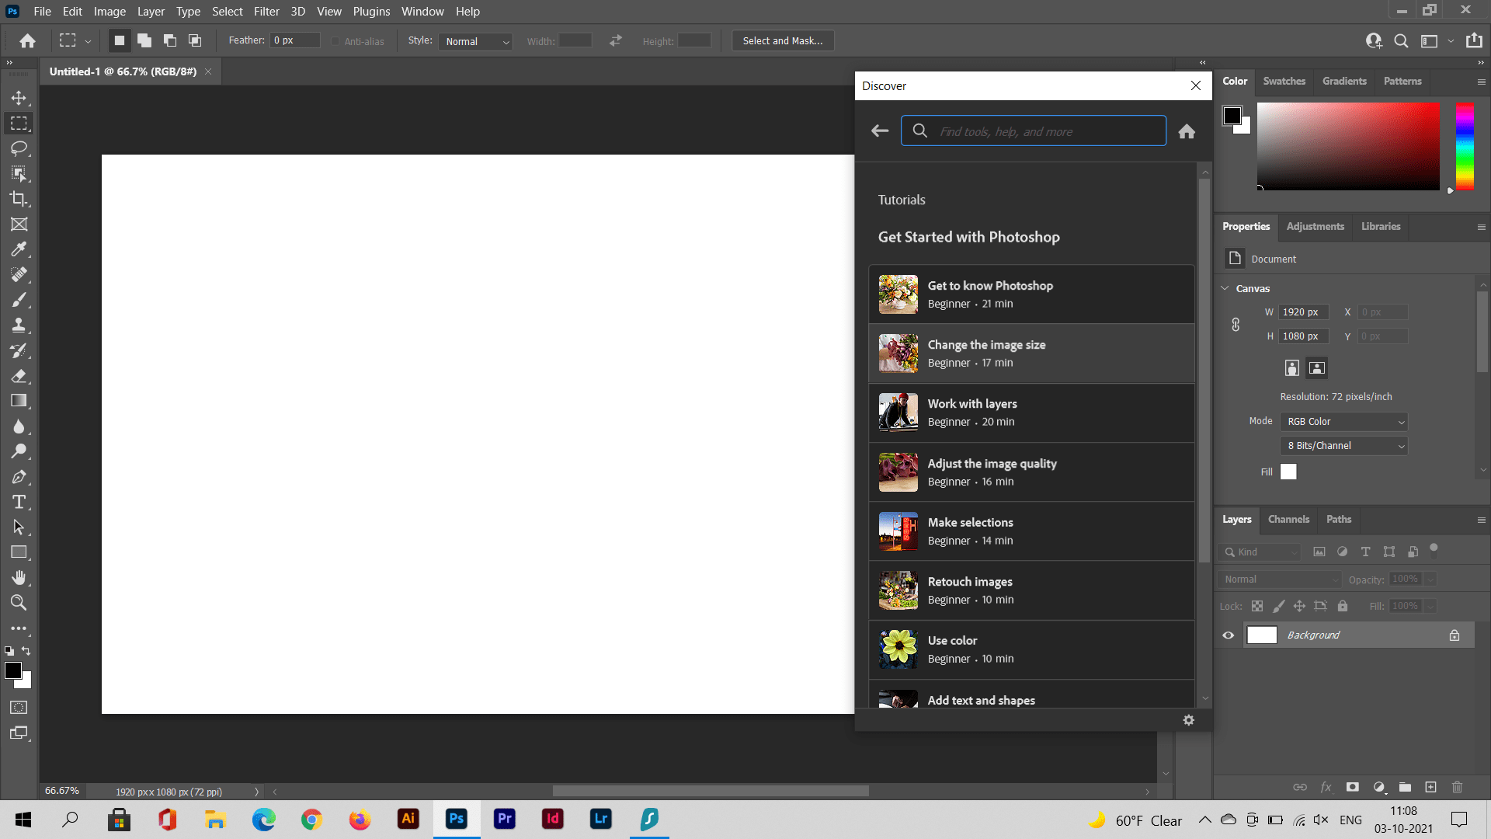The height and width of the screenshot is (839, 1491).
Task: Collapse the Canvas section in Properties
Action: click(1225, 288)
